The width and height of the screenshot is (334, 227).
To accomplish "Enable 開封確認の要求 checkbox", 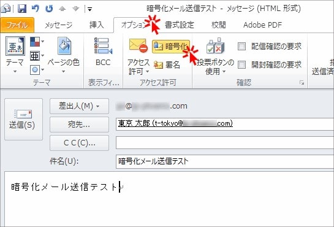I will coord(241,64).
